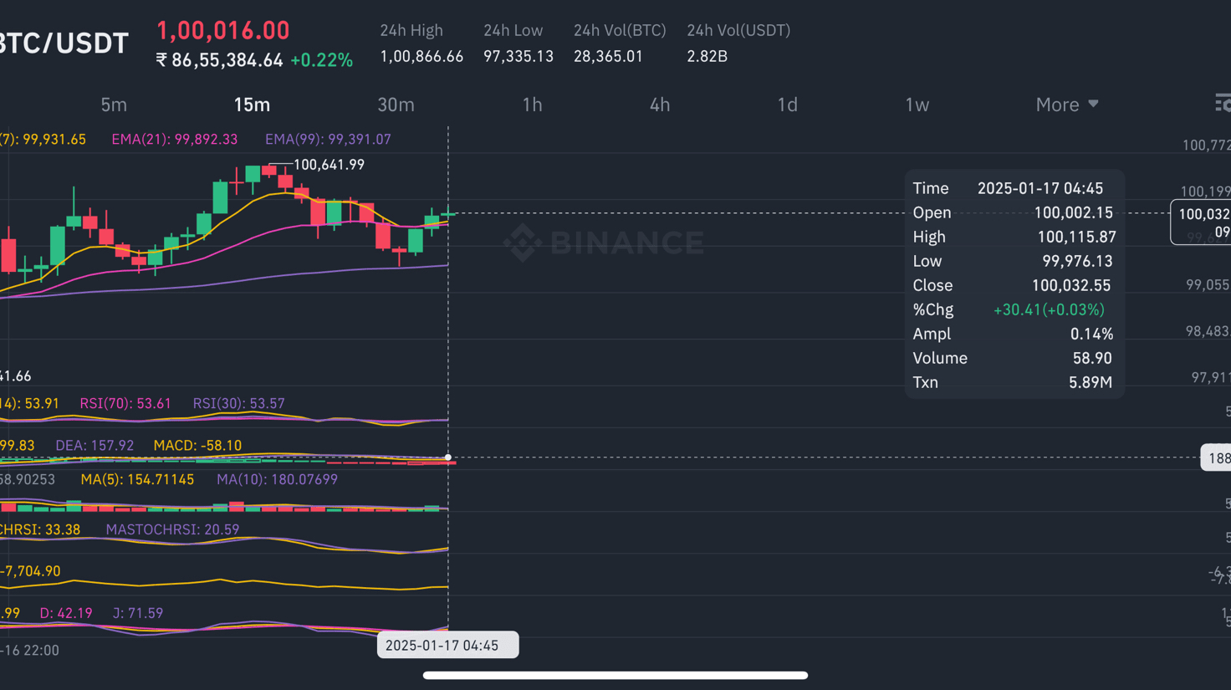Click the tooltip Volume value 58.90

click(x=1092, y=358)
